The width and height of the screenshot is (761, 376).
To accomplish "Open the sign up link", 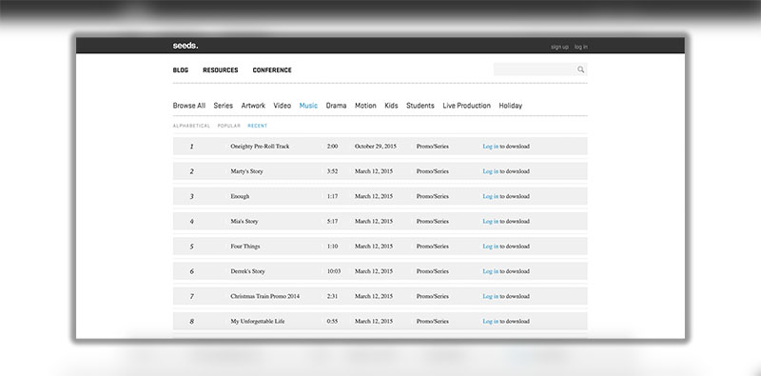I will [x=559, y=48].
